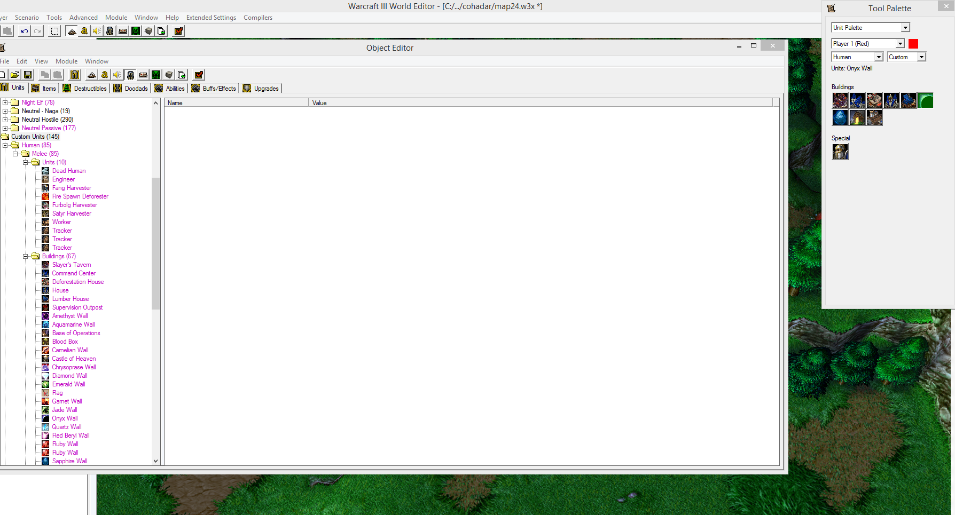Switch to the Buffs/Effects tab
This screenshot has height=515, width=955.
point(214,89)
